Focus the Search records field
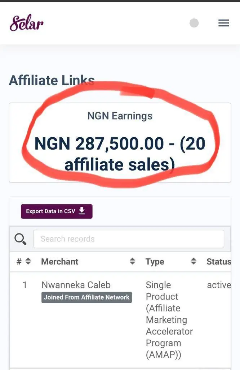 point(128,239)
